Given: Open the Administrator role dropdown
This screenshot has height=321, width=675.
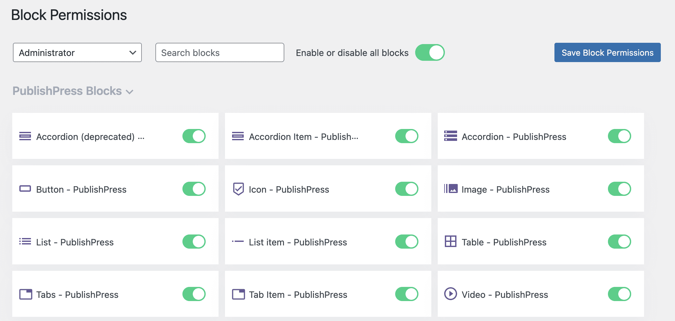Looking at the screenshot, I should click(x=77, y=52).
